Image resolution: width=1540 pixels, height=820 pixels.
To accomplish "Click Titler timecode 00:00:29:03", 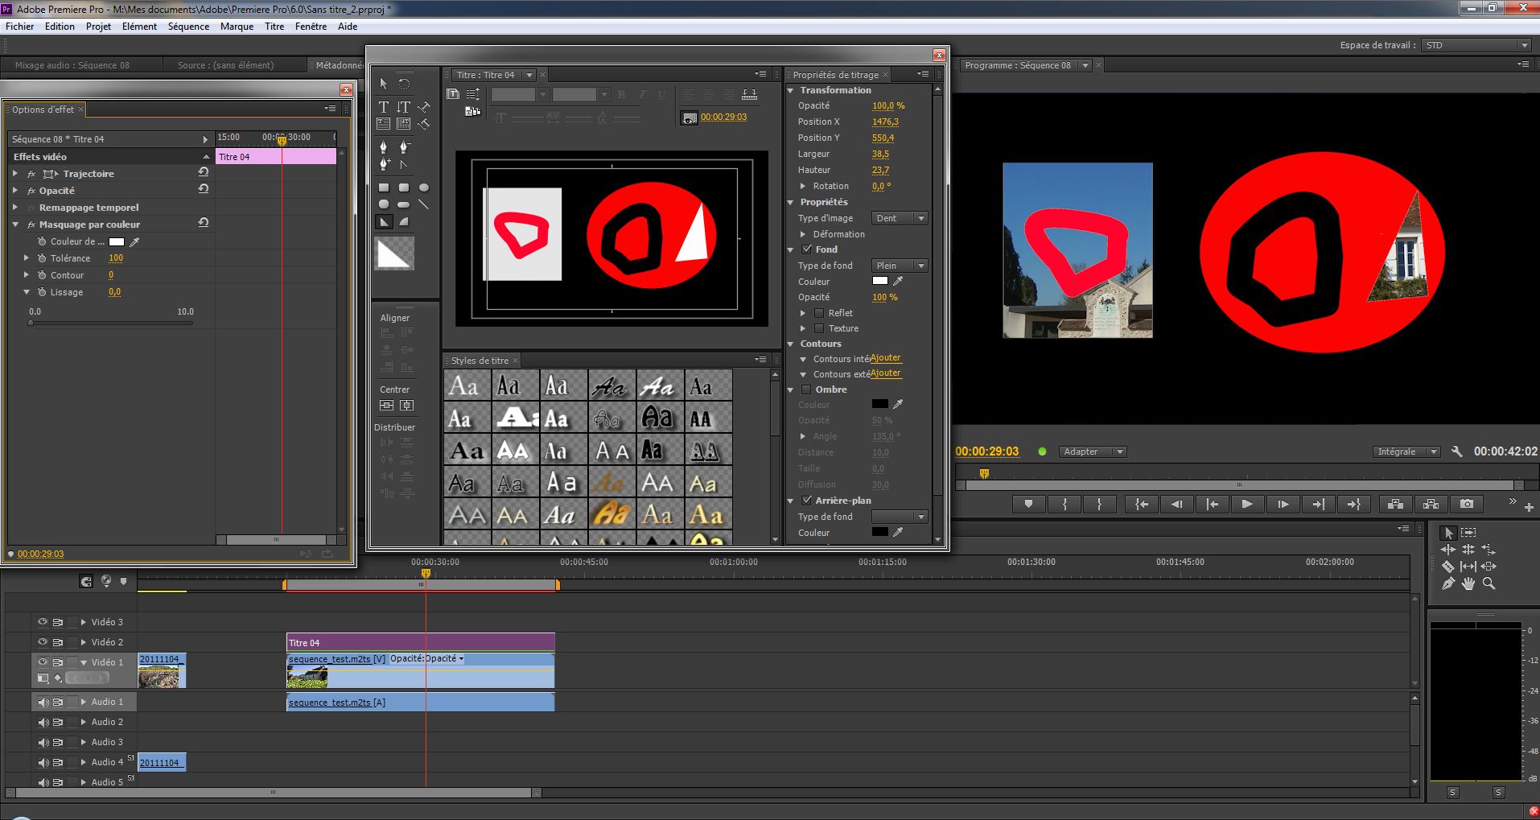I will click(x=723, y=117).
